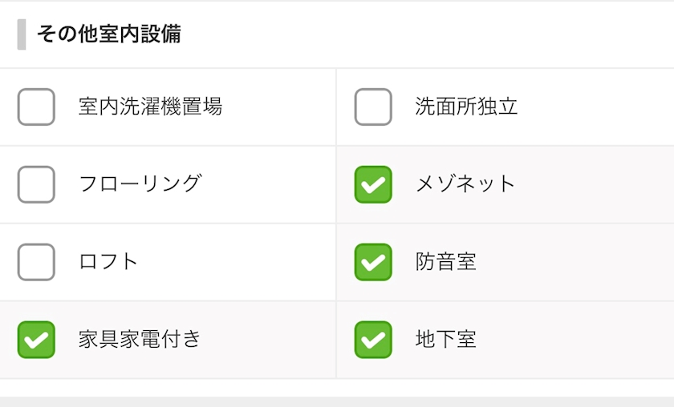The width and height of the screenshot is (674, 407).
Task: Disable the checked 防音室 checkbox
Action: 373,262
